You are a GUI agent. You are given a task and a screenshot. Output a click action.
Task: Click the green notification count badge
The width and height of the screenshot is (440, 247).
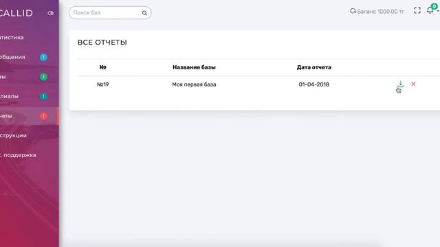point(434,6)
